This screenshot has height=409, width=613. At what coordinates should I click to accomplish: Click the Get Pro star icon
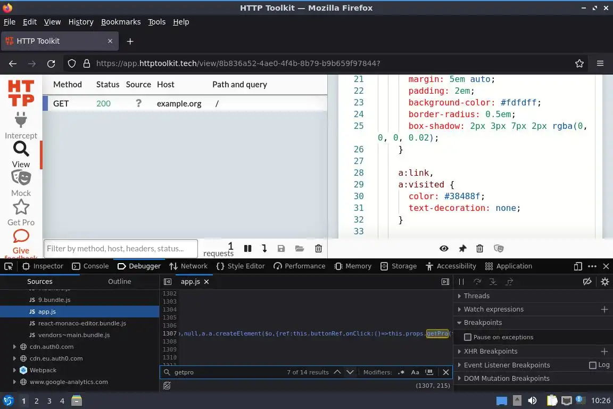[x=21, y=207]
